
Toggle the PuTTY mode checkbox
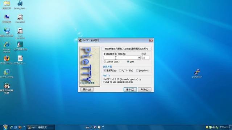pyautogui.click(x=120, y=70)
